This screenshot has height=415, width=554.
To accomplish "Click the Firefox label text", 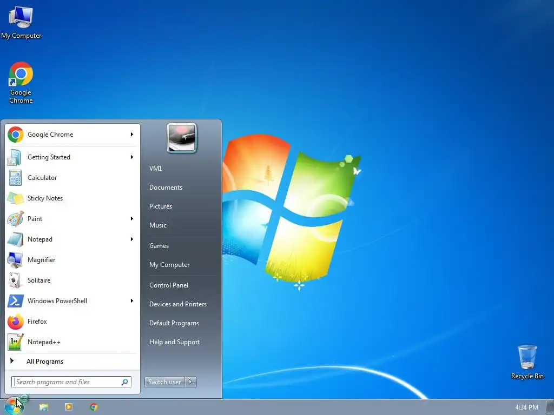I will coord(37,322).
